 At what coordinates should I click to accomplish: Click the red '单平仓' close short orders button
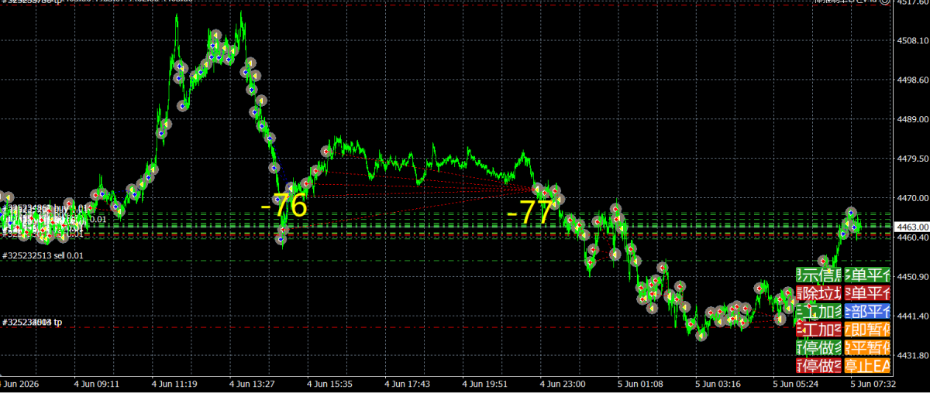pos(867,293)
